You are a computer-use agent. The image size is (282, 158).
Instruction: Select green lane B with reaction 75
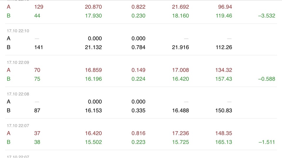coord(141,79)
